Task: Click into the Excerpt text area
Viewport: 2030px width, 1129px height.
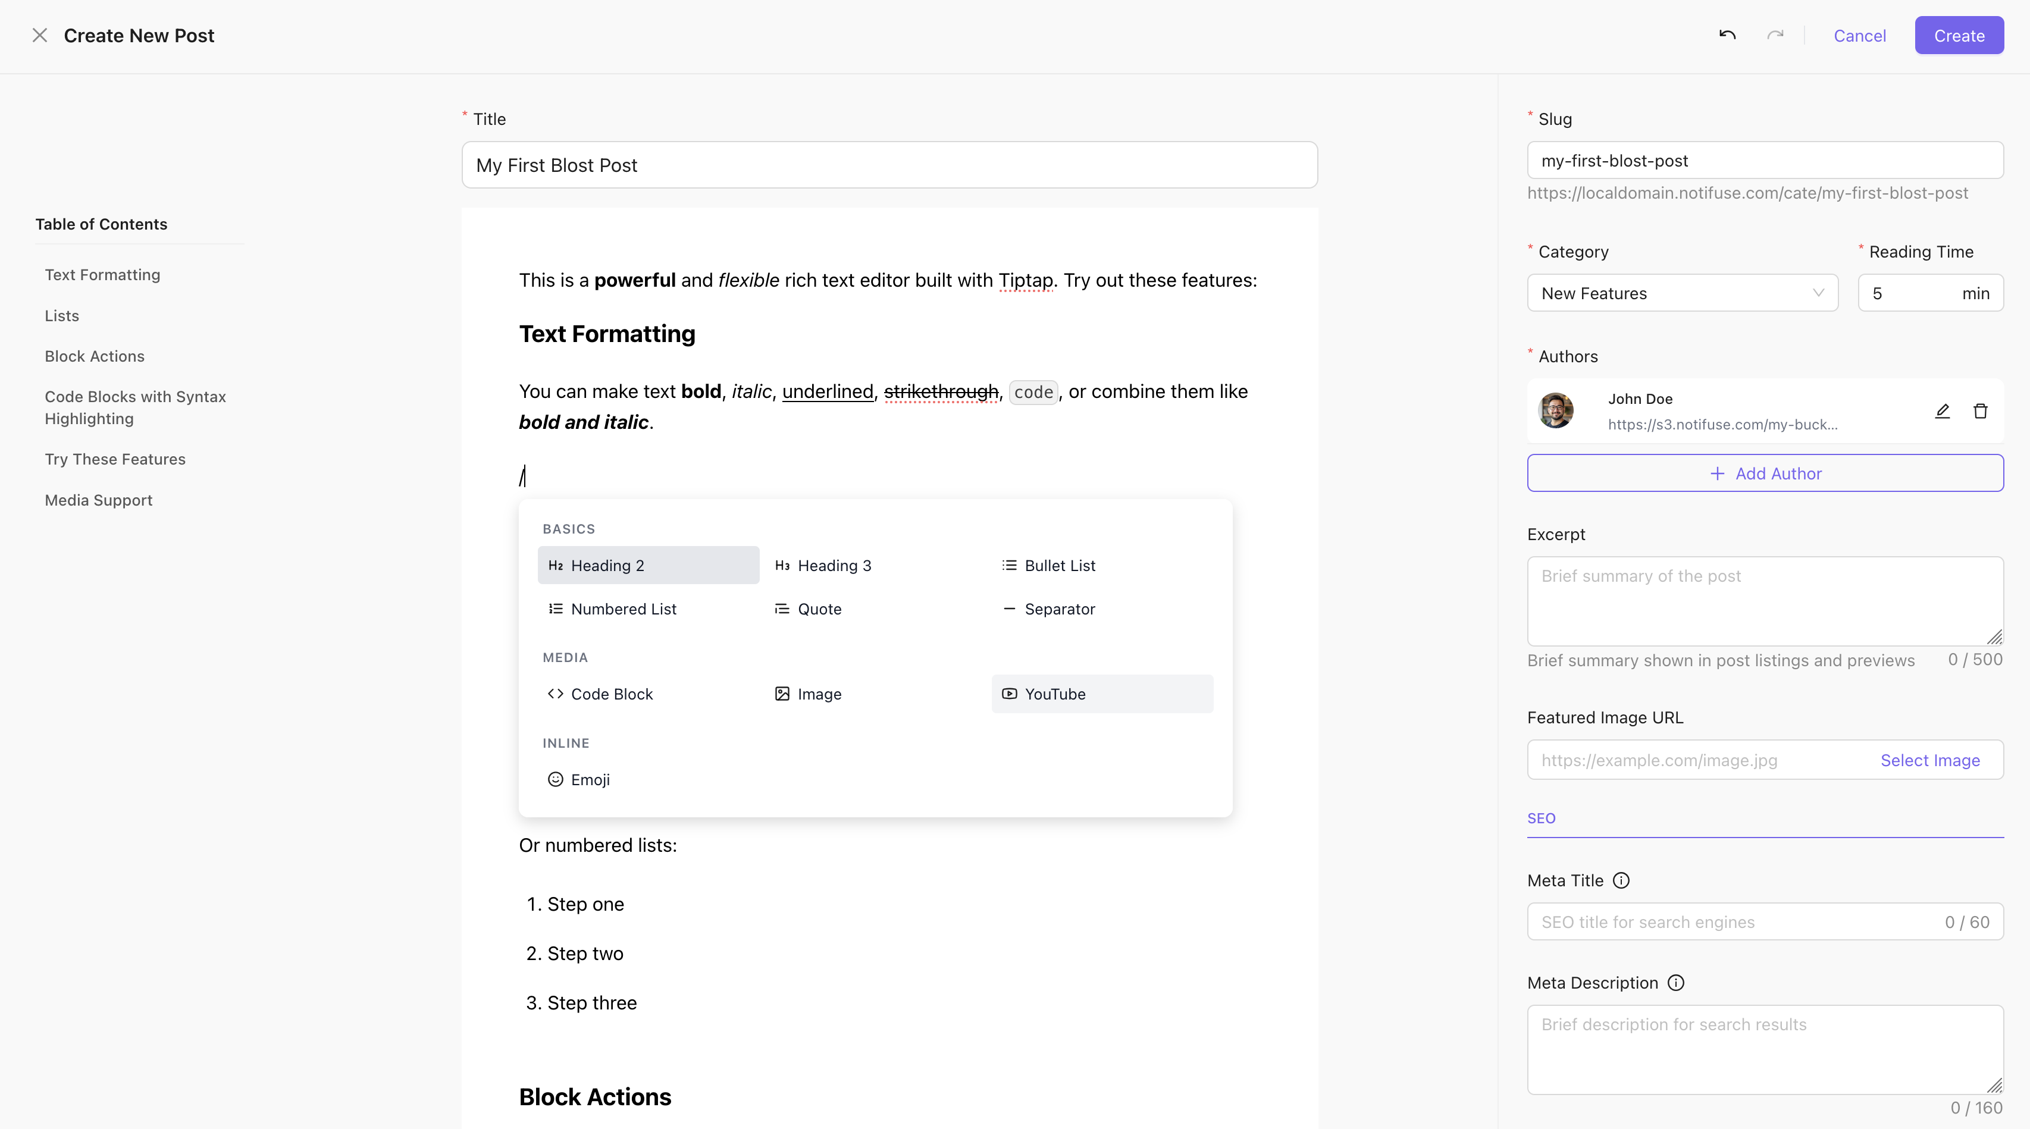Action: 1765,601
